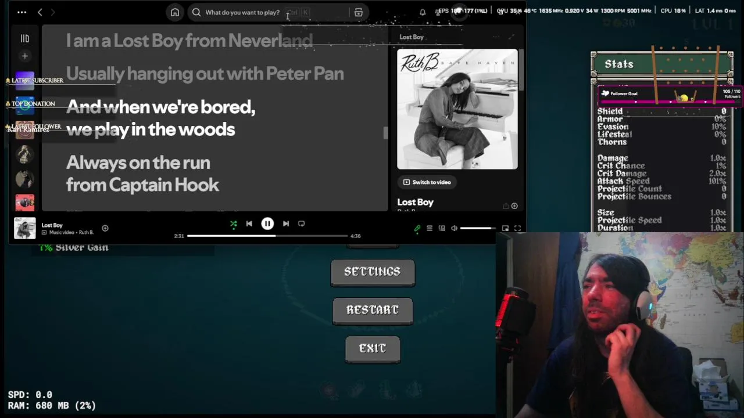The width and height of the screenshot is (744, 418).
Task: Pause the song Lost Boy
Action: tap(267, 224)
